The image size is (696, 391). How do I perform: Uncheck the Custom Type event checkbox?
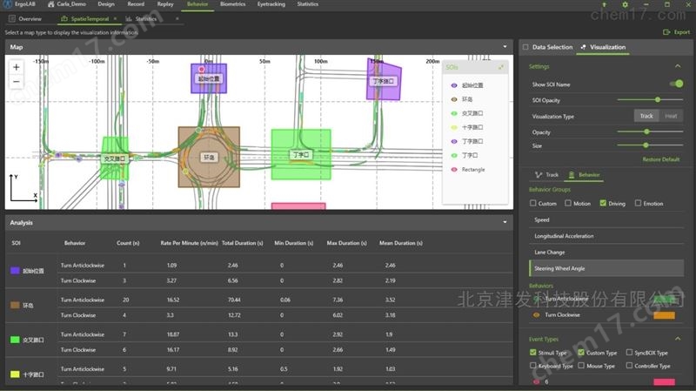pyautogui.click(x=581, y=353)
